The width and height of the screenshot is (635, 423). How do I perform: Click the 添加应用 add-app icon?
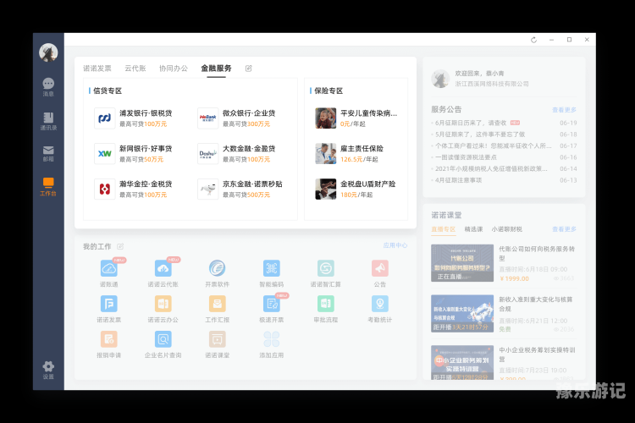[271, 339]
